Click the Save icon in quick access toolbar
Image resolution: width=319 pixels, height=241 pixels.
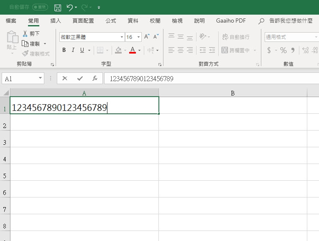58,8
